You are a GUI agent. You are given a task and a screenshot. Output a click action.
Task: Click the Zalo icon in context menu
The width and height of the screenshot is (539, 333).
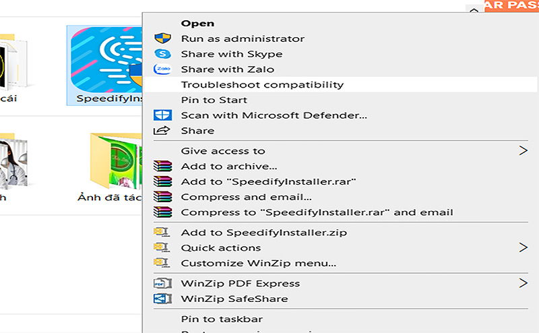tap(162, 69)
